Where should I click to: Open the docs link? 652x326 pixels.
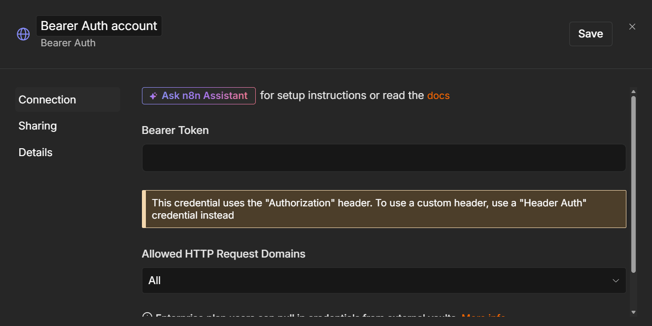pos(438,96)
